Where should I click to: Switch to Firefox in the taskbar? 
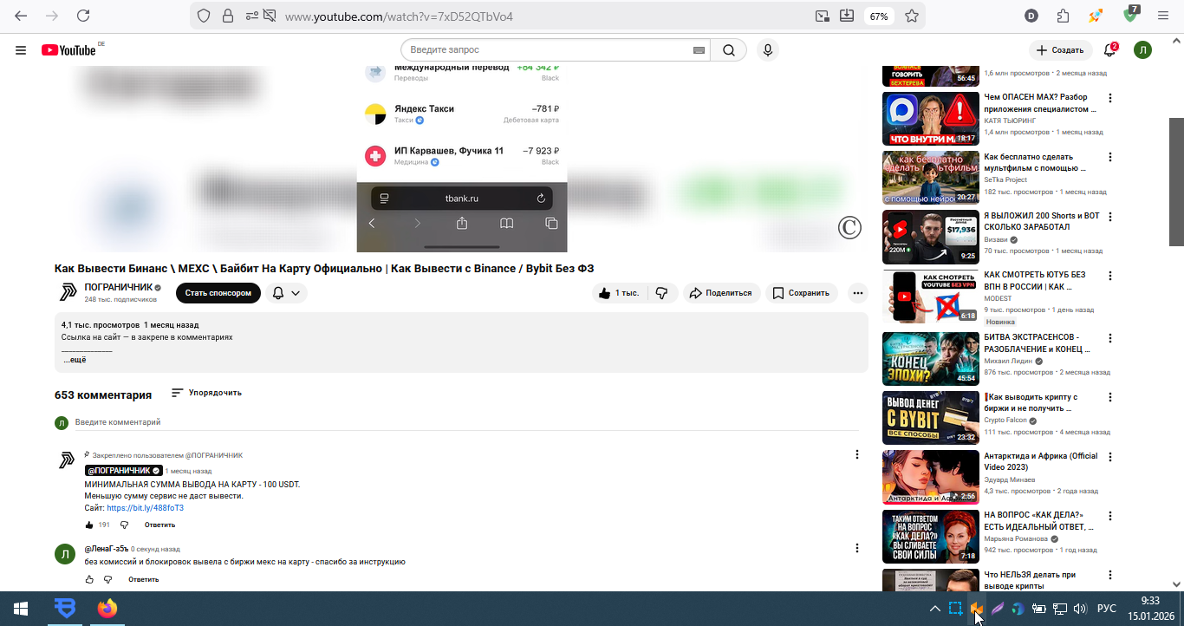[x=107, y=609]
